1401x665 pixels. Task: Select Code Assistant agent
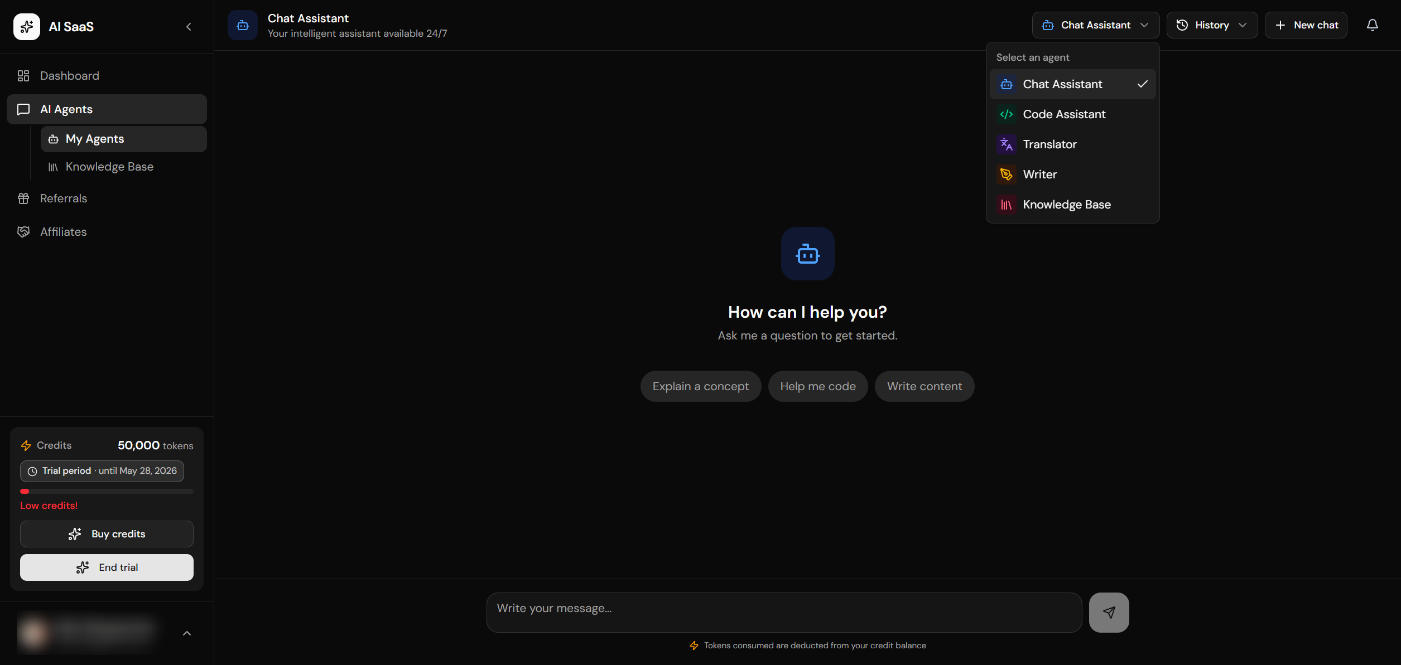point(1073,114)
